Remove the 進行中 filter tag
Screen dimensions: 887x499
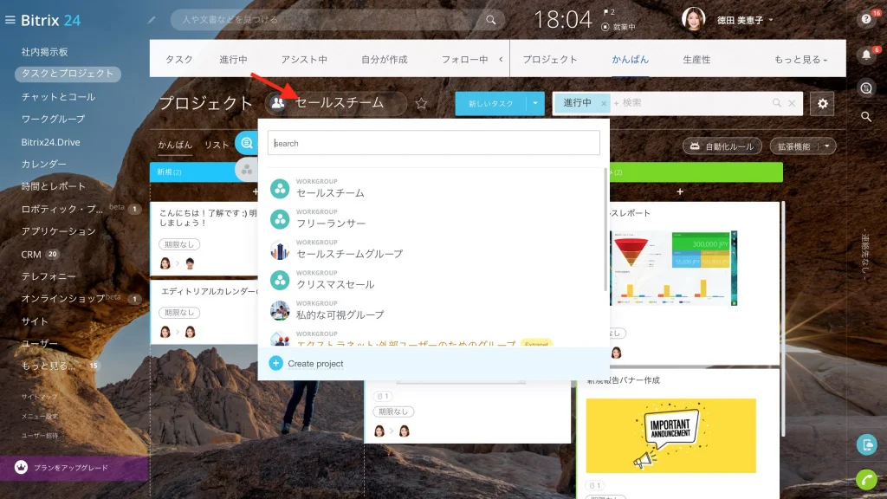pyautogui.click(x=604, y=104)
